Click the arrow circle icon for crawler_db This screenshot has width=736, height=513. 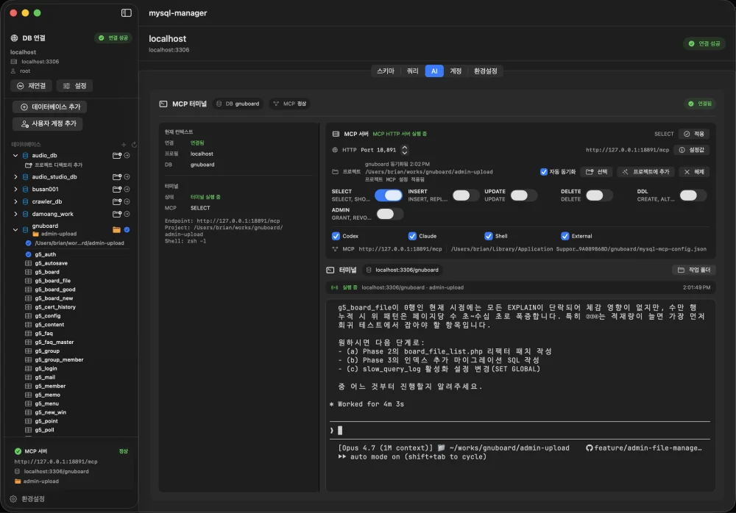coord(127,201)
